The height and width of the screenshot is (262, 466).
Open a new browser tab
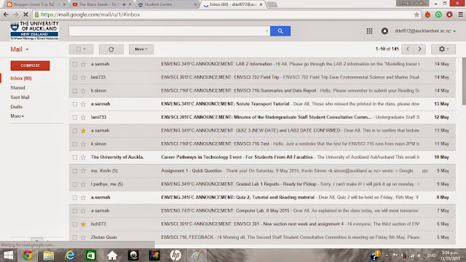pyautogui.click(x=272, y=4)
